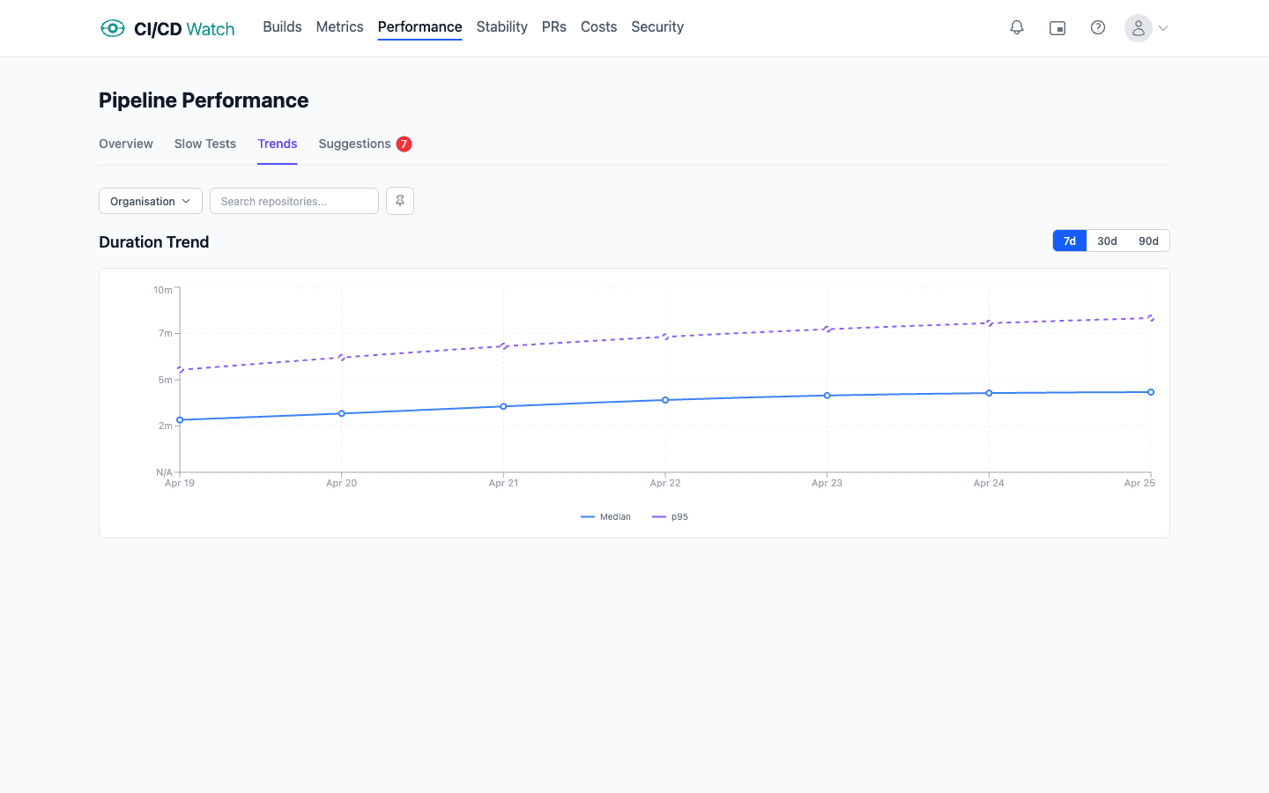Expand the account menu chevron
The image size is (1269, 793).
(x=1162, y=27)
